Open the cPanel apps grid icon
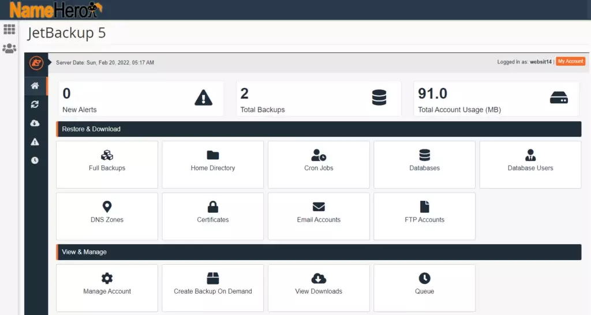Screen dimensions: 591x315 [x=9, y=29]
